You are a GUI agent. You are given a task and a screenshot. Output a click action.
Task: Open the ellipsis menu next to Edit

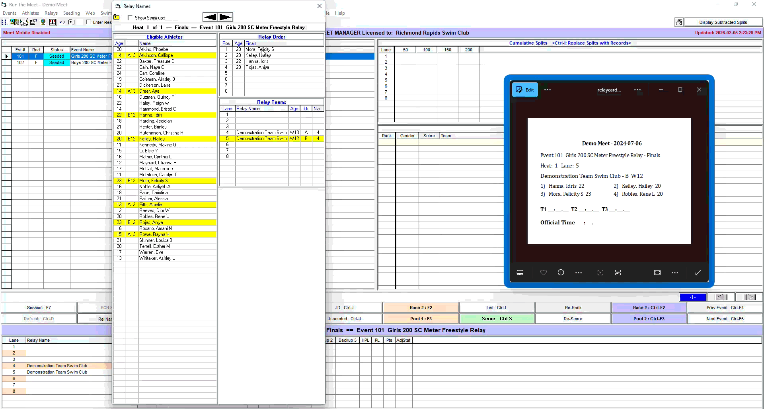548,90
